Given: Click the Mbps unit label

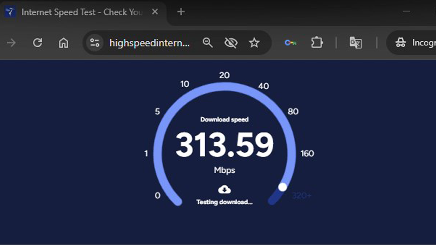Looking at the screenshot, I should coord(225,170).
